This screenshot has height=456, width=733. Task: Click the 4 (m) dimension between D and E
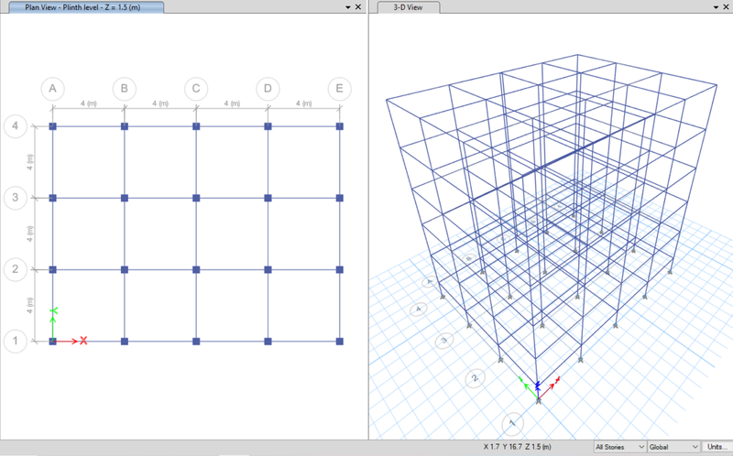tap(303, 103)
